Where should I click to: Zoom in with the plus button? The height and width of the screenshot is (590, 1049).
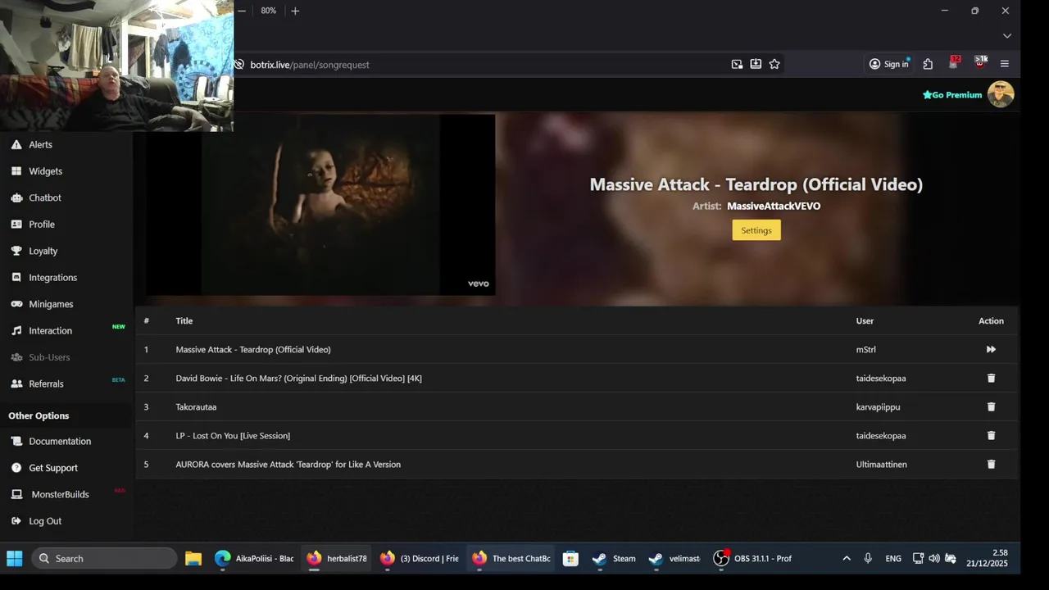(295, 11)
